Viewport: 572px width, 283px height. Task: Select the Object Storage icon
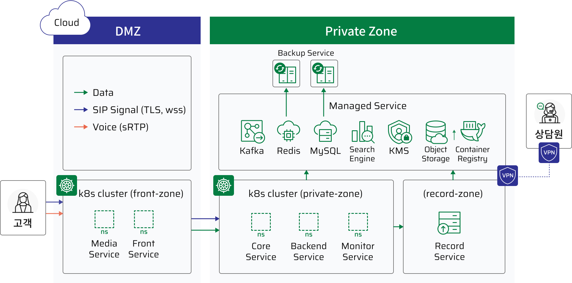click(436, 132)
